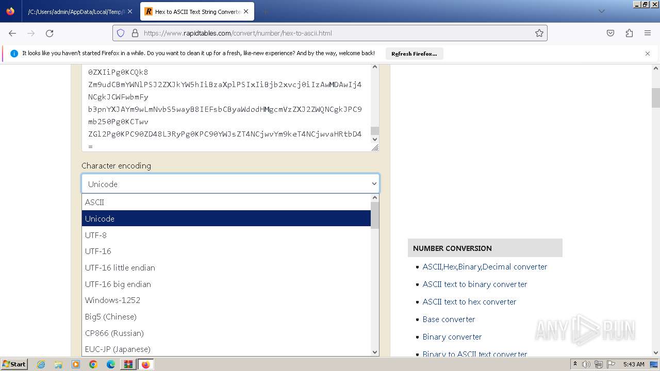This screenshot has height=371, width=660.
Task: Choose UTF-16 little endian option
Action: (x=226, y=267)
